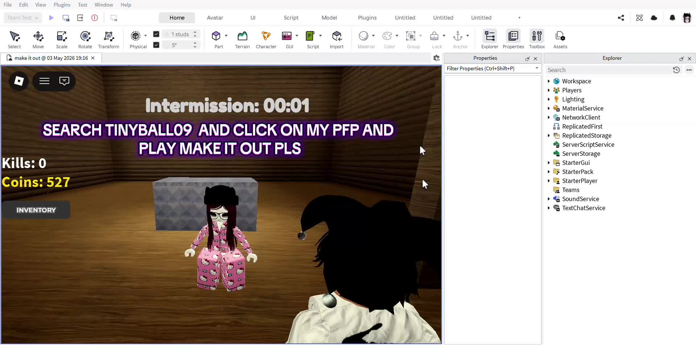Open Explorer more options menu
The width and height of the screenshot is (696, 359).
click(x=689, y=70)
